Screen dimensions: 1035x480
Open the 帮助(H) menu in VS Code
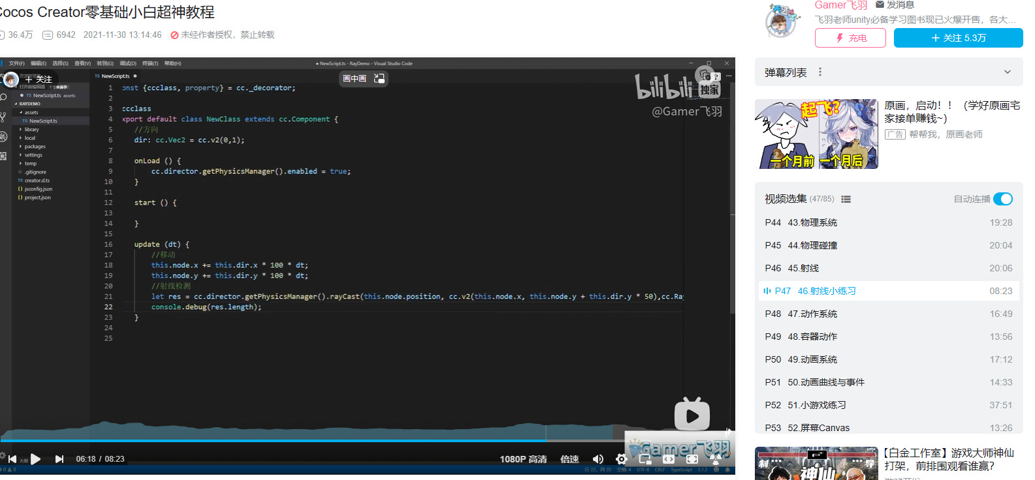pyautogui.click(x=173, y=63)
